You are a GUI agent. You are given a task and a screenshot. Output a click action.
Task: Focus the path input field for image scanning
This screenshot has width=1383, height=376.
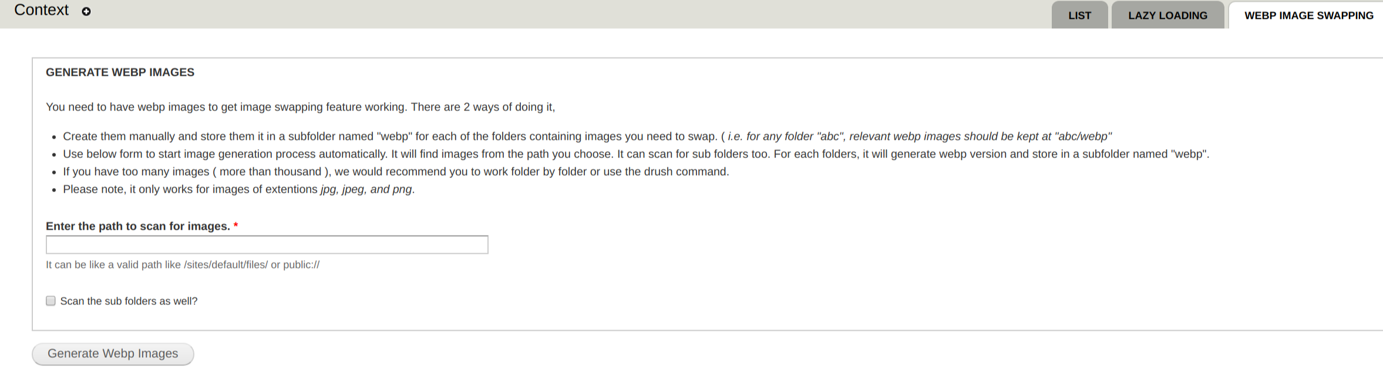267,244
